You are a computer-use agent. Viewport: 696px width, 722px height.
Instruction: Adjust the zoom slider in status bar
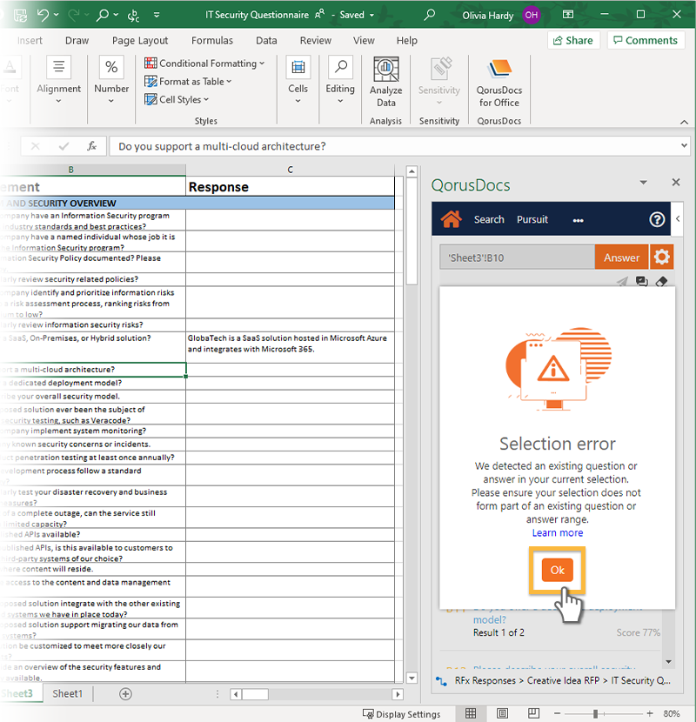(x=595, y=714)
